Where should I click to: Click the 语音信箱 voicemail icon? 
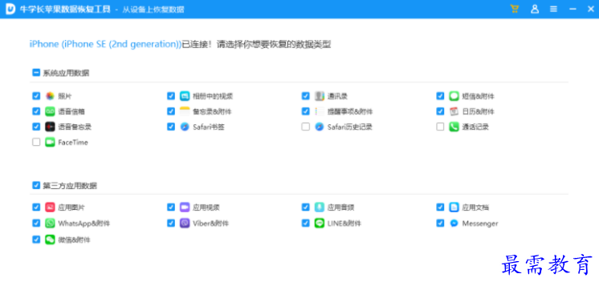point(50,111)
